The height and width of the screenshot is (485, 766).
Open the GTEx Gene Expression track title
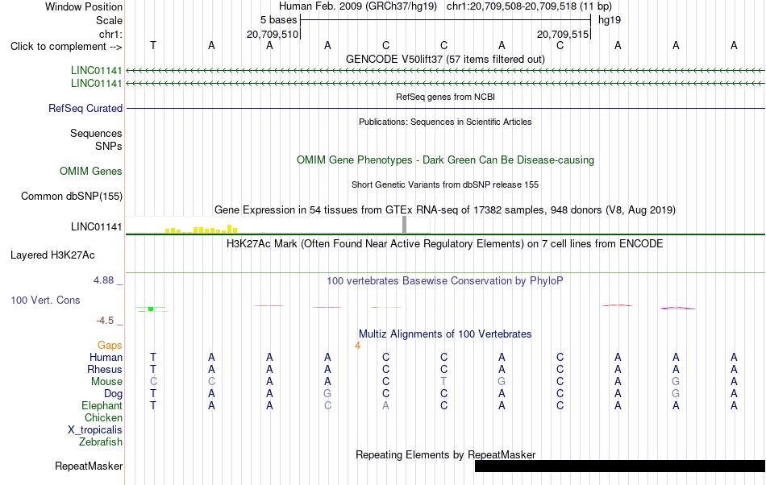click(445, 209)
